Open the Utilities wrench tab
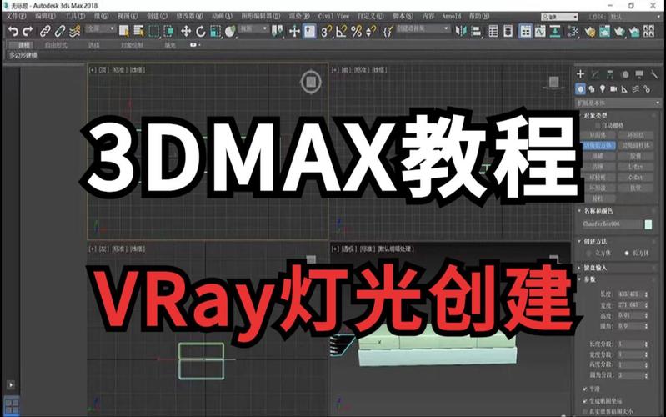This screenshot has width=666, height=417. [653, 74]
